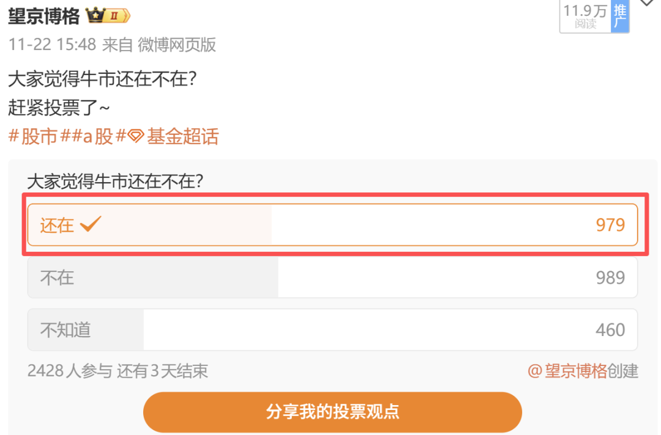This screenshot has height=435, width=661.
Task: Open the 11.9万 阅读 read count
Action: (x=585, y=16)
